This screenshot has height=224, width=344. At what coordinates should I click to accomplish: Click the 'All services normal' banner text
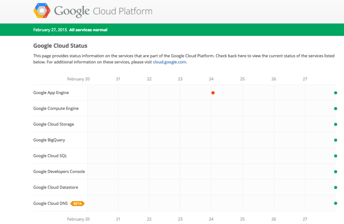88,30
